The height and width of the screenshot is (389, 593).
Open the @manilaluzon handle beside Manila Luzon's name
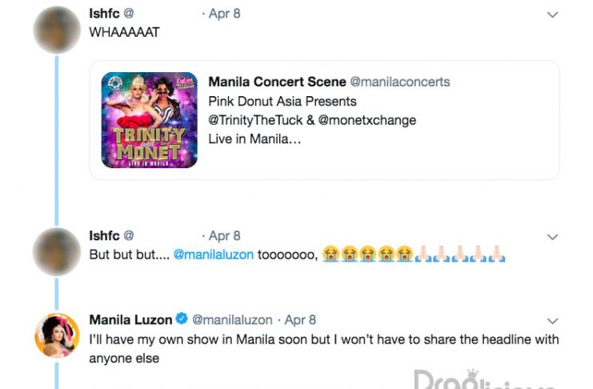pyautogui.click(x=232, y=319)
